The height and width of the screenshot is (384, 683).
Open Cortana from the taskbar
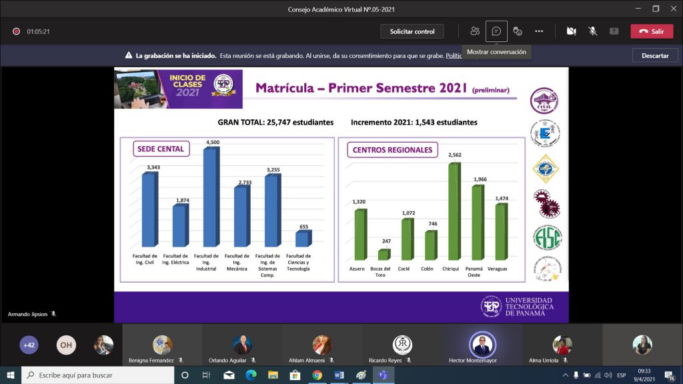(x=185, y=375)
